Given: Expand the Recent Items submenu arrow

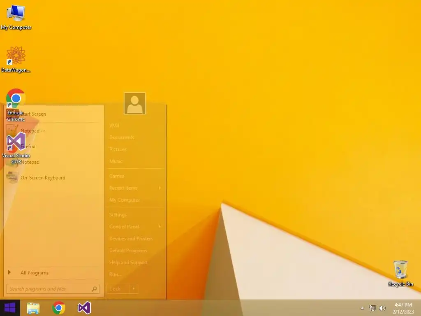Looking at the screenshot, I should click(x=160, y=188).
